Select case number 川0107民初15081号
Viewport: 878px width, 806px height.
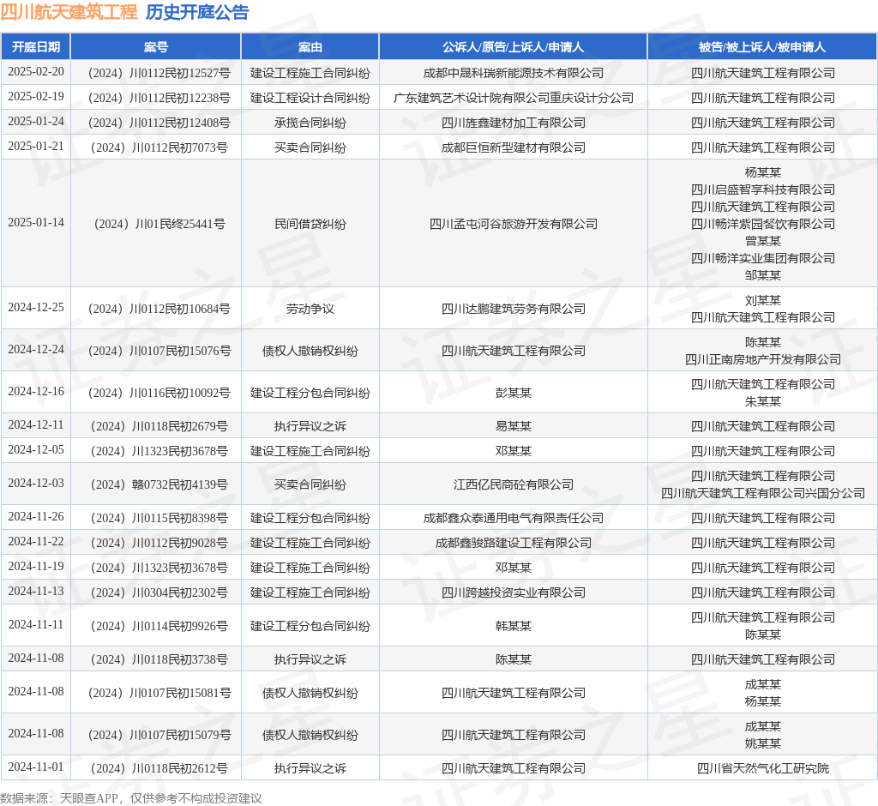159,693
